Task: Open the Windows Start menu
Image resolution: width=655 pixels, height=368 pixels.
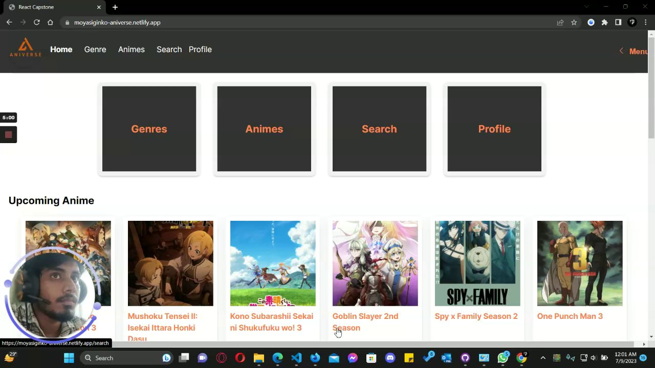Action: pyautogui.click(x=69, y=358)
